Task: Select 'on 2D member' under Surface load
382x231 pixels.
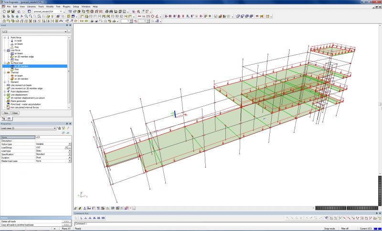Action: point(21,66)
